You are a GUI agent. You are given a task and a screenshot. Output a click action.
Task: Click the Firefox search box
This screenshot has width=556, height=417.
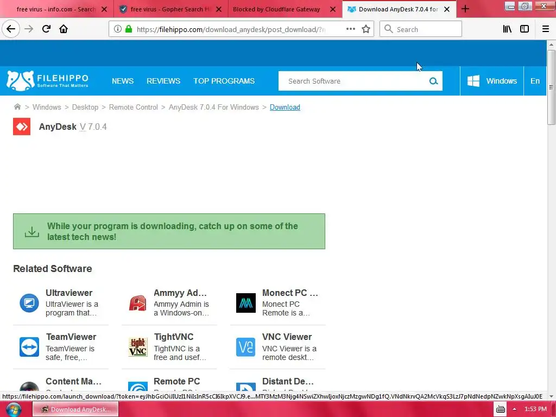tap(421, 29)
